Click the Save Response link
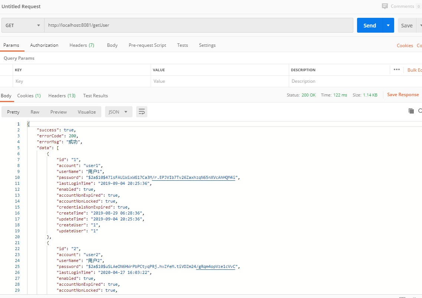This screenshot has width=422, height=298. click(x=403, y=95)
